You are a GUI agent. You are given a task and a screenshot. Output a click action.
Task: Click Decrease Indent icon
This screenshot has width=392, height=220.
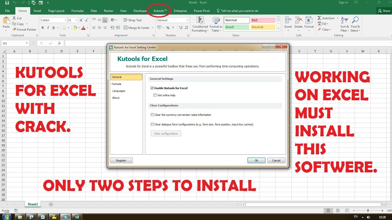pyautogui.click(x=112, y=28)
